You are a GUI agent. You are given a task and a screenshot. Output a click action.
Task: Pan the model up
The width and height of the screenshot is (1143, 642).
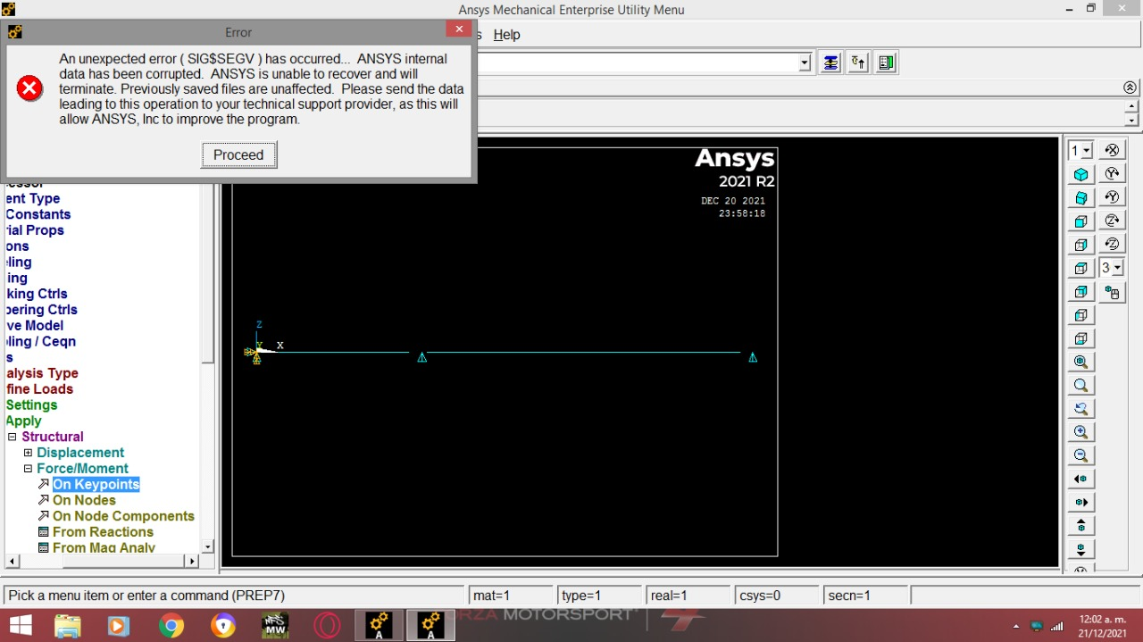click(x=1080, y=526)
